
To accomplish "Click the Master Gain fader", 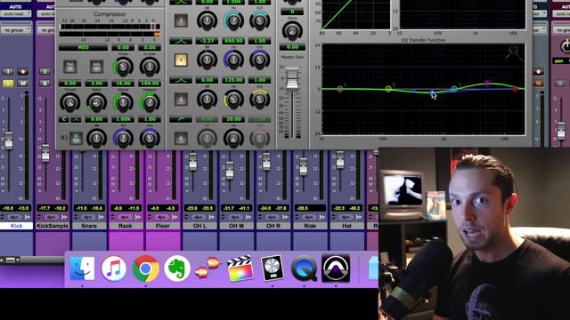I will pos(292,78).
